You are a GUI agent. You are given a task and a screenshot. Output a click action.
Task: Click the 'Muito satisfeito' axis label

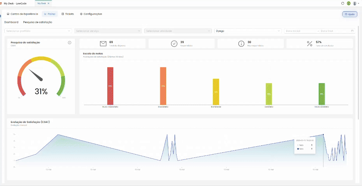coord(321,107)
